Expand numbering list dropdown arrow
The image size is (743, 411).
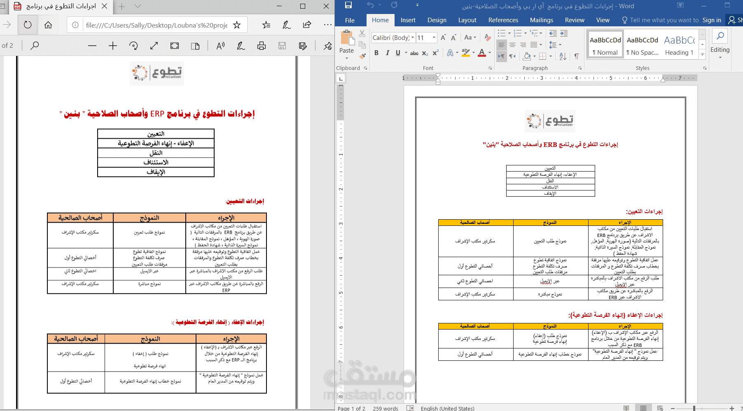pos(526,33)
